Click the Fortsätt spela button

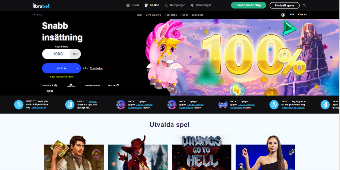[x=285, y=5]
